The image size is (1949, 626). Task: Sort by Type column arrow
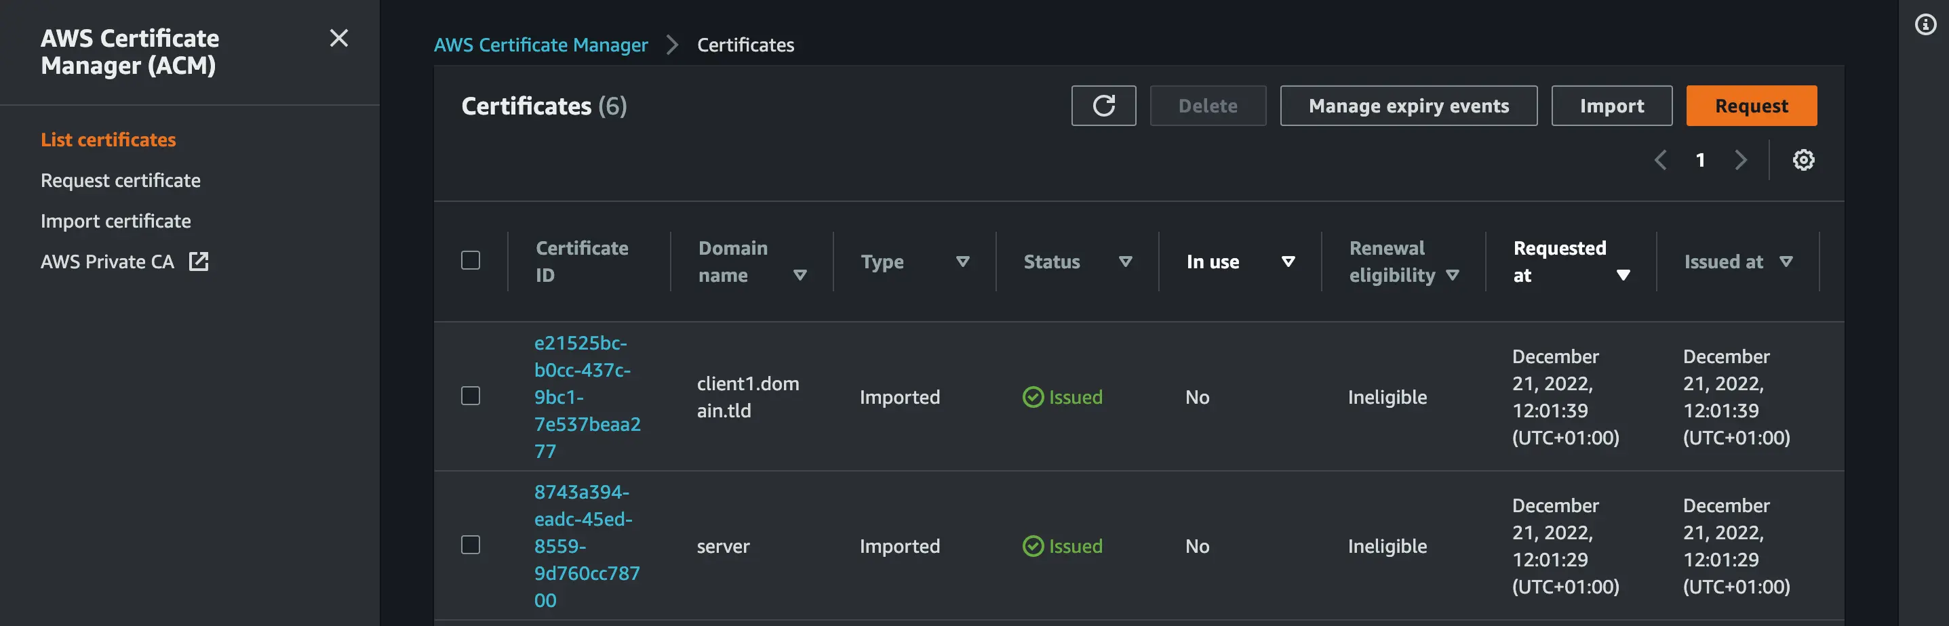[x=962, y=262]
